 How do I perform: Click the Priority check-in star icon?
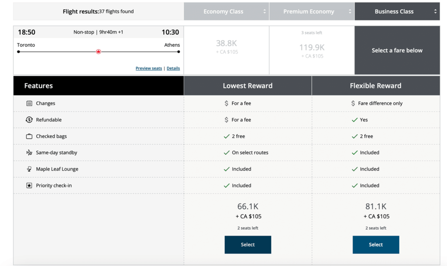point(29,185)
